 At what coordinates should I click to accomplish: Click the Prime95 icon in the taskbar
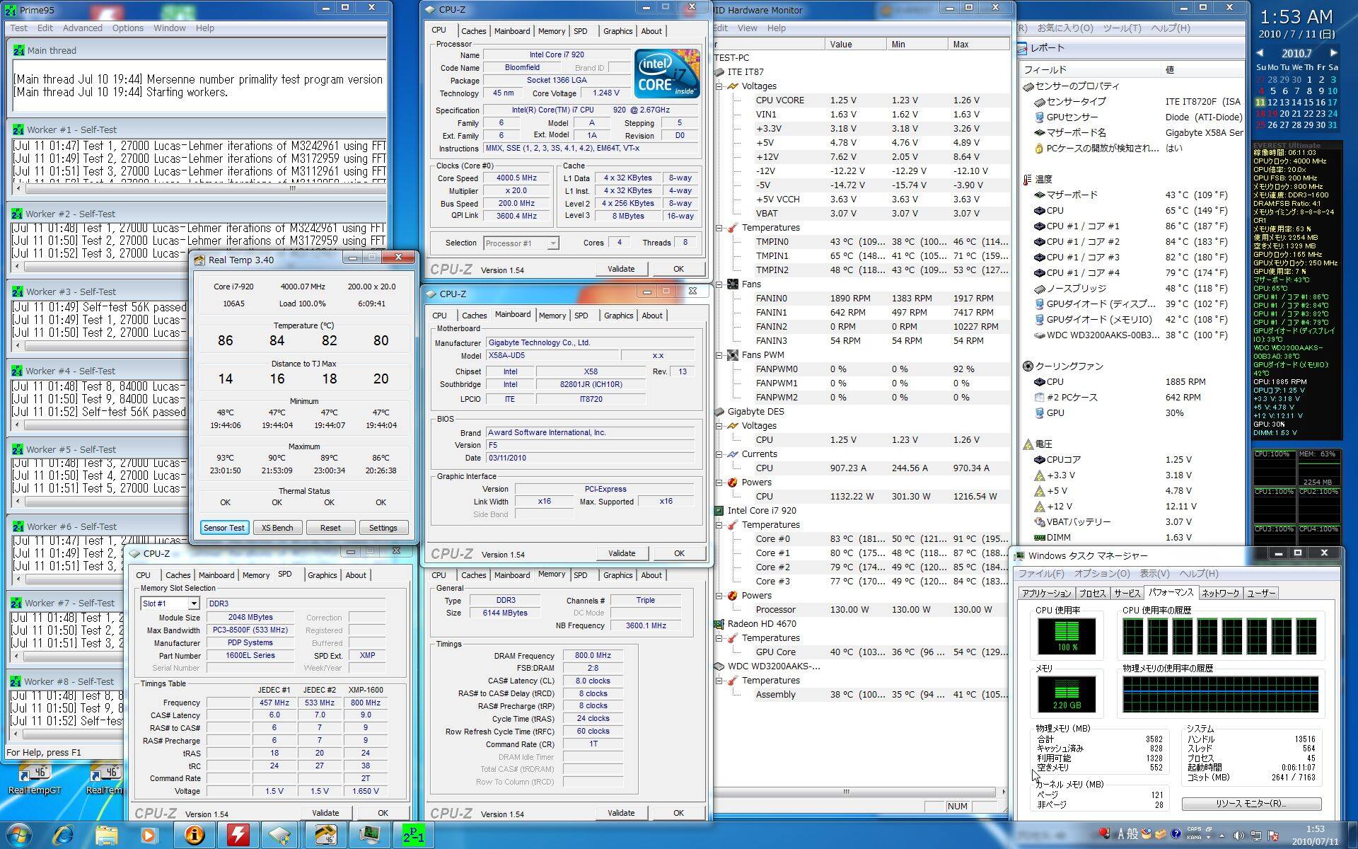(x=412, y=835)
